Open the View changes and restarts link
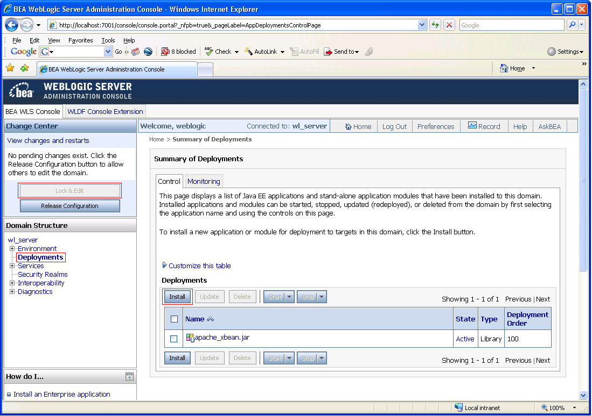The height and width of the screenshot is (416, 592). [x=48, y=141]
